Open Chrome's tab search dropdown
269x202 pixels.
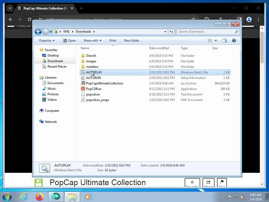click(x=10, y=8)
